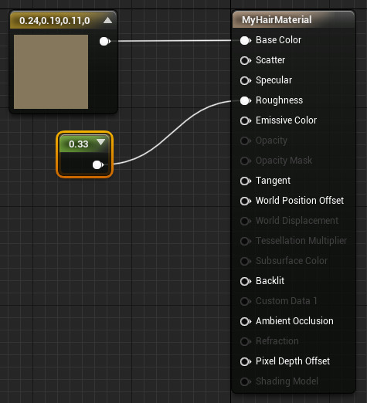Image resolution: width=367 pixels, height=403 pixels.
Task: Click the Base Color label
Action: pyautogui.click(x=278, y=40)
